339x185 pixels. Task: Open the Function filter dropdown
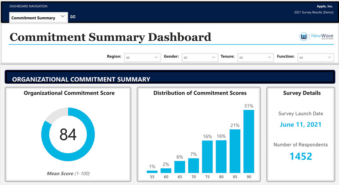(x=315, y=57)
